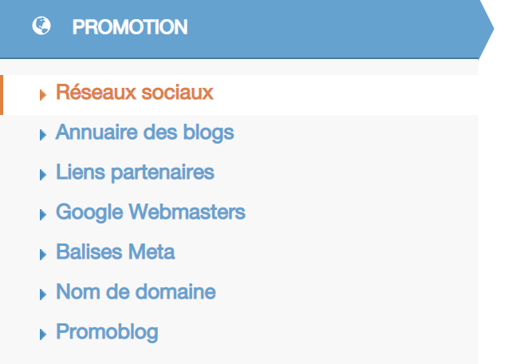Click the arrow bullet beside Promoblog
This screenshot has height=364, width=515.
click(43, 334)
